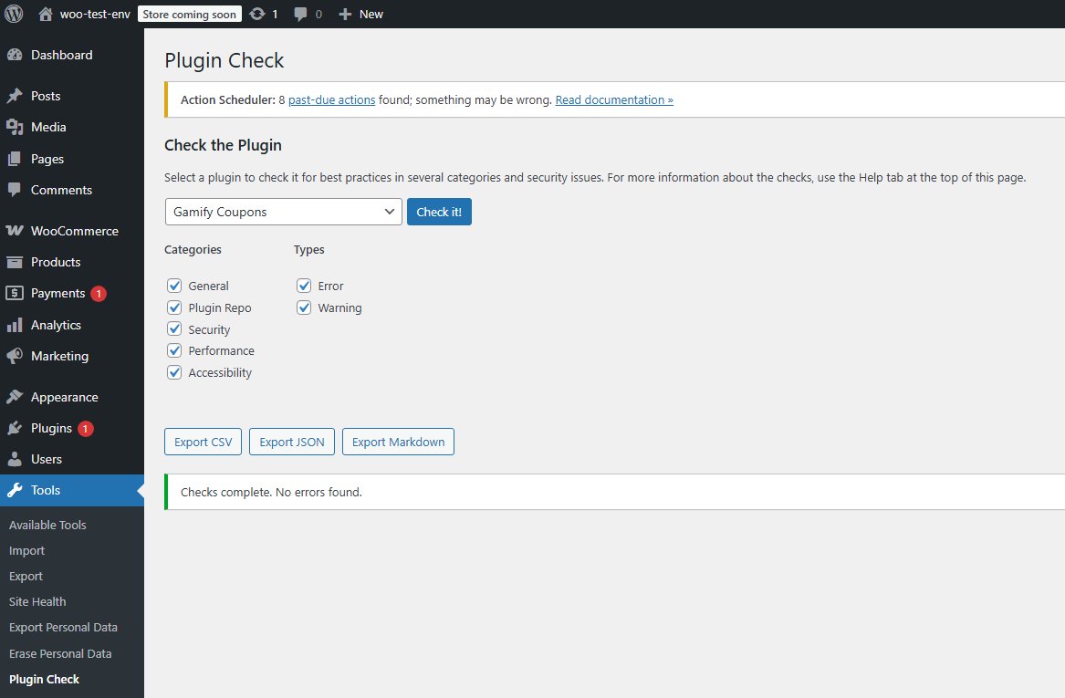Click Export CSV button

(204, 442)
